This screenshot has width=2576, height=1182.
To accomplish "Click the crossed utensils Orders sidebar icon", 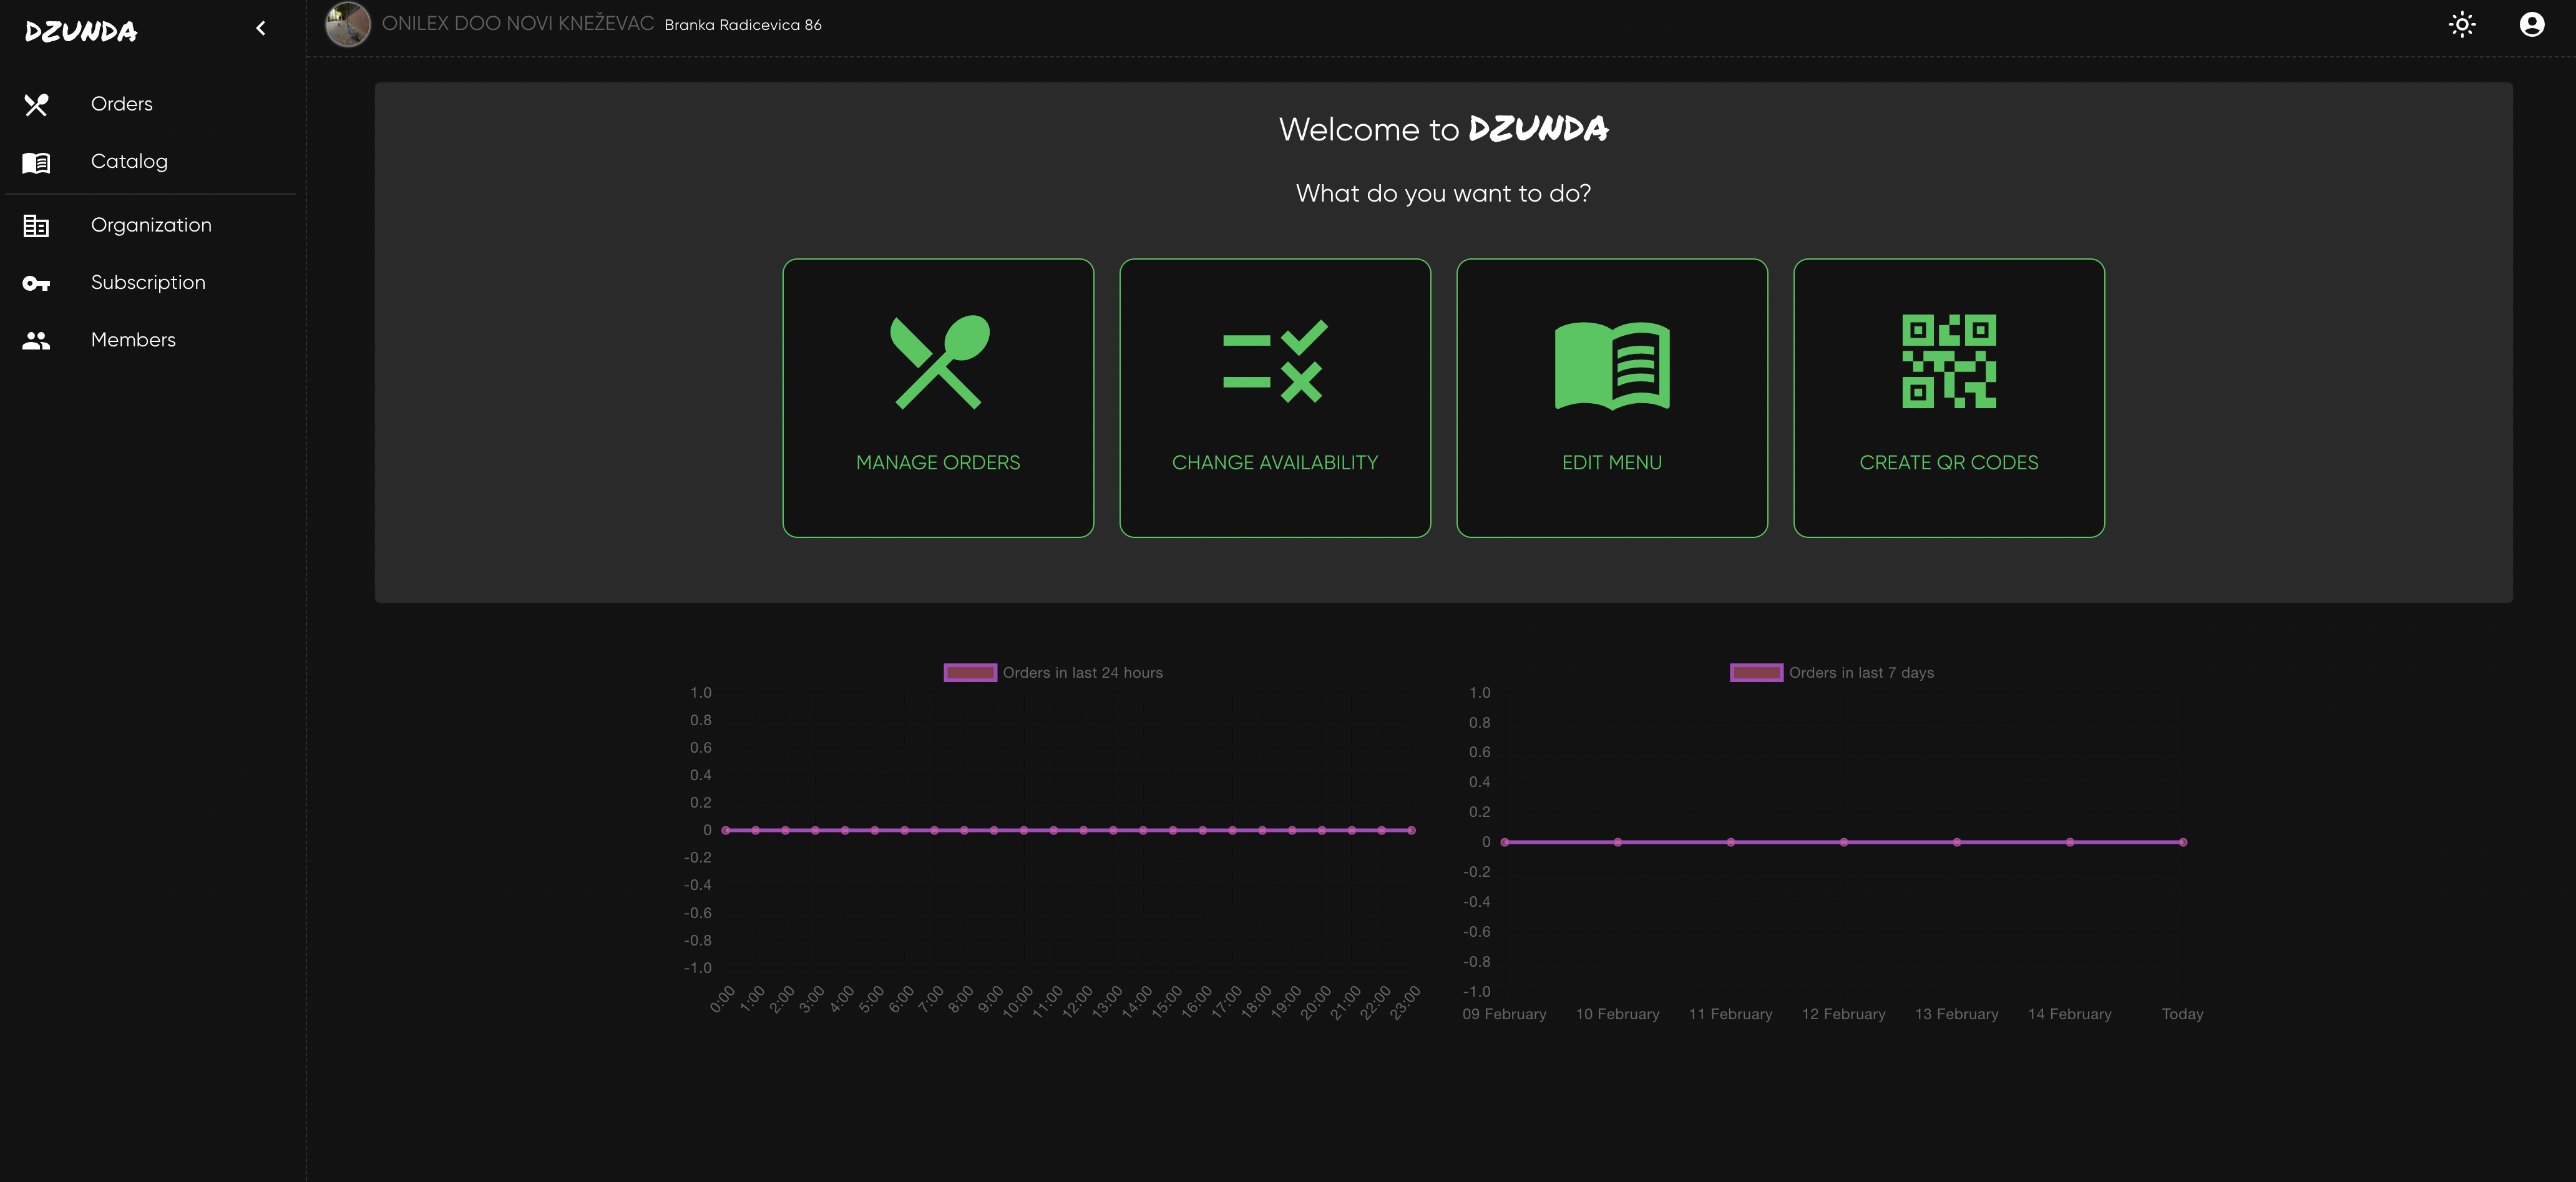I will (36, 105).
